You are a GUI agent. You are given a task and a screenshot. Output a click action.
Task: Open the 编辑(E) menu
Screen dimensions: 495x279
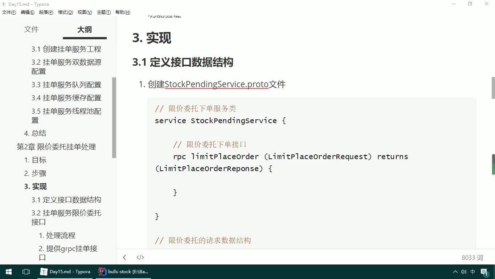[28, 12]
